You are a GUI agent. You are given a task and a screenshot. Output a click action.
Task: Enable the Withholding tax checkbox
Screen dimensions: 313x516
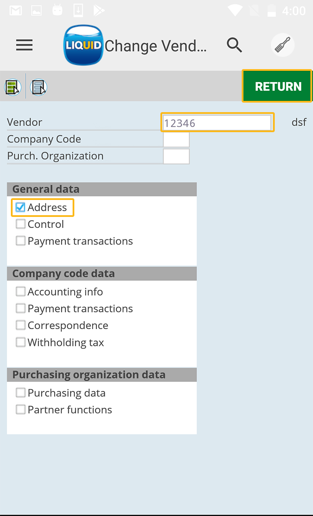(20, 343)
